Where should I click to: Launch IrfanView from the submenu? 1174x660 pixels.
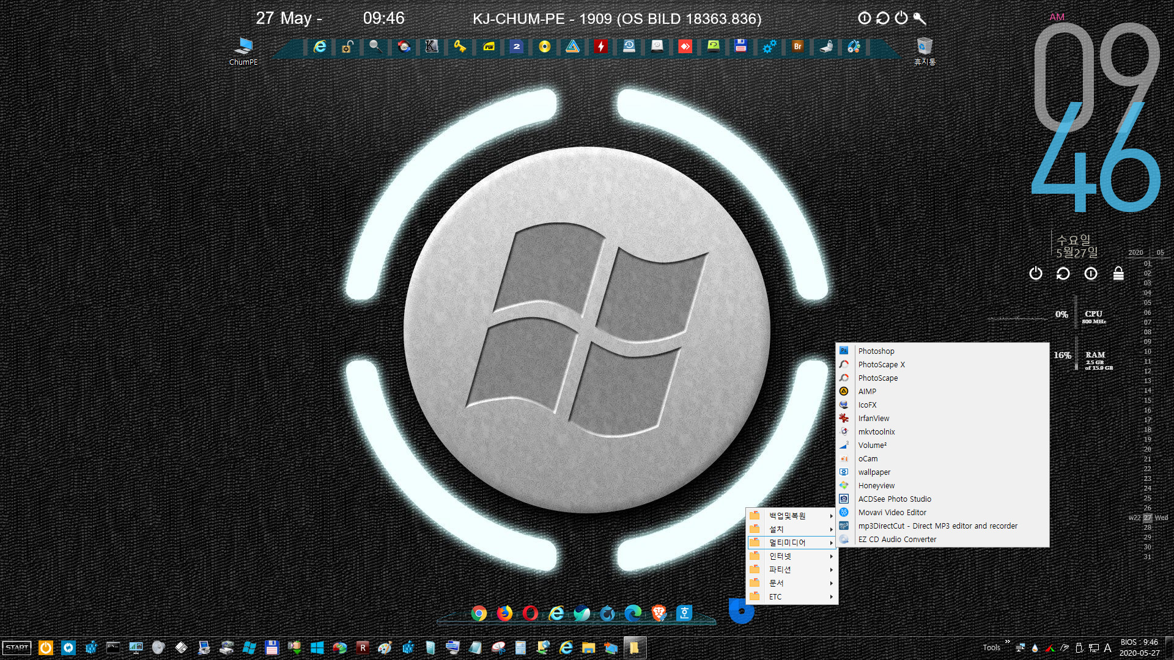942,418
